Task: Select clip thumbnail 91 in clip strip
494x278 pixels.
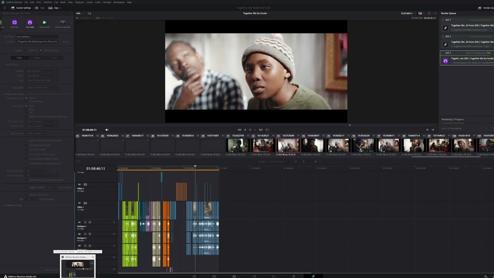Action: coord(238,146)
